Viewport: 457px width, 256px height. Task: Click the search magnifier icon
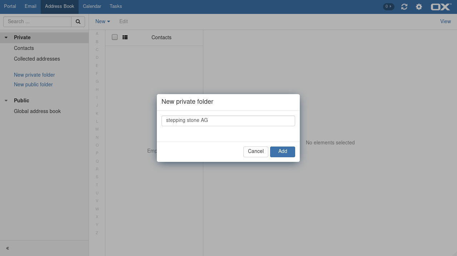point(78,21)
